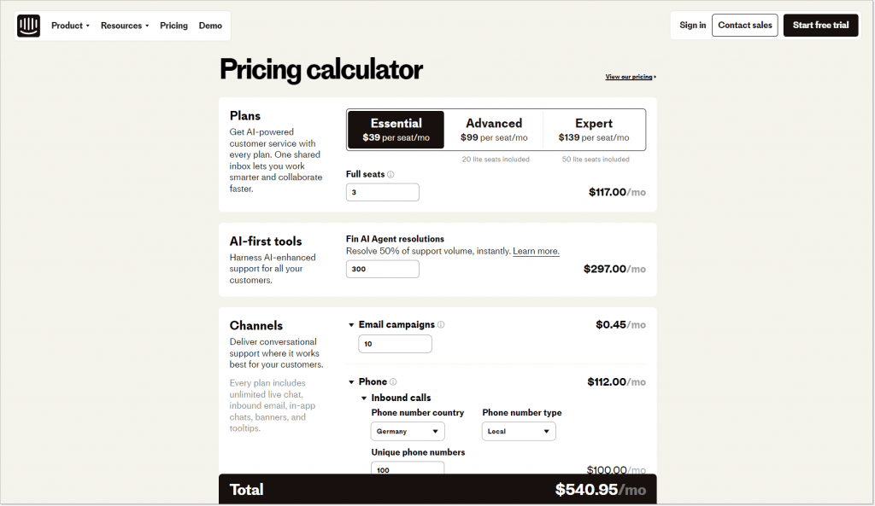The width and height of the screenshot is (875, 506).
Task: Collapse the Inbound calls subsection
Action: [x=363, y=398]
